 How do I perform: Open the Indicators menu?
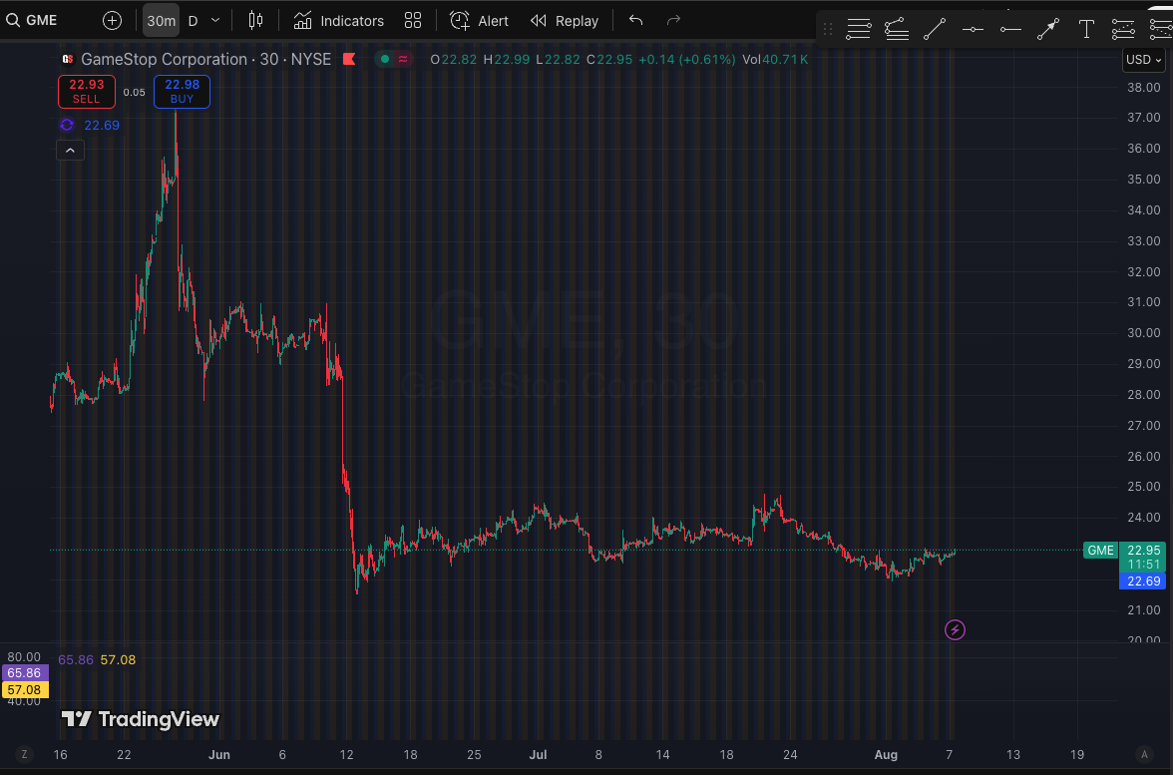click(x=339, y=21)
